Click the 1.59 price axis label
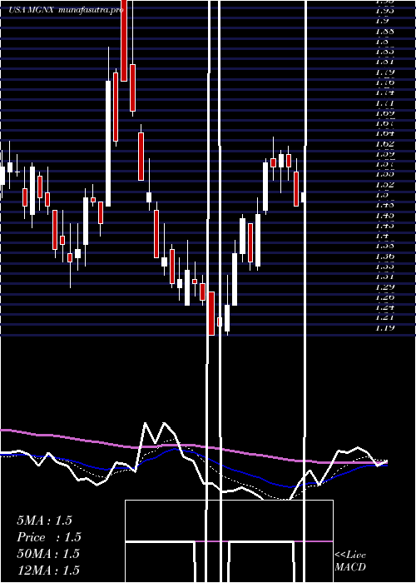416x583 pixels. (x=384, y=153)
